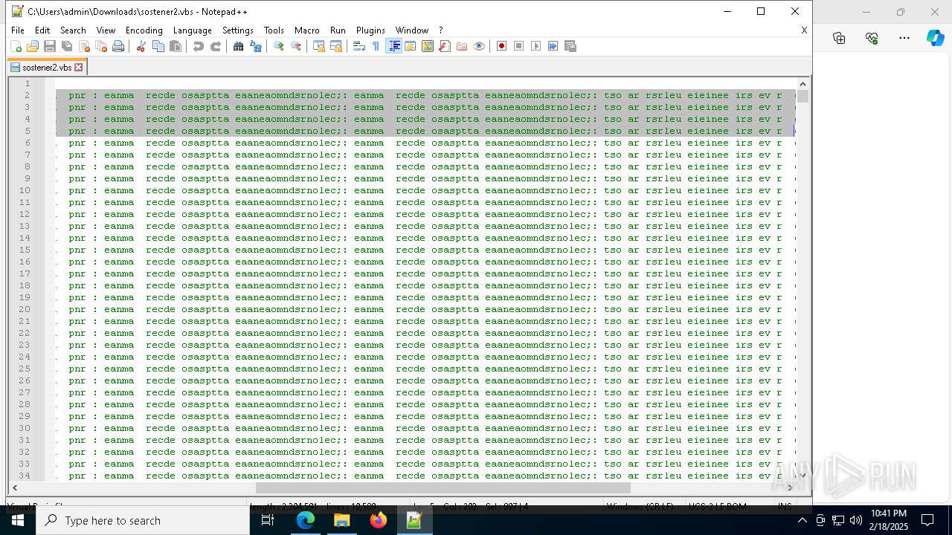Screen dimensions: 952x535
Task: Open Firefox from taskbar
Action: tap(379, 520)
